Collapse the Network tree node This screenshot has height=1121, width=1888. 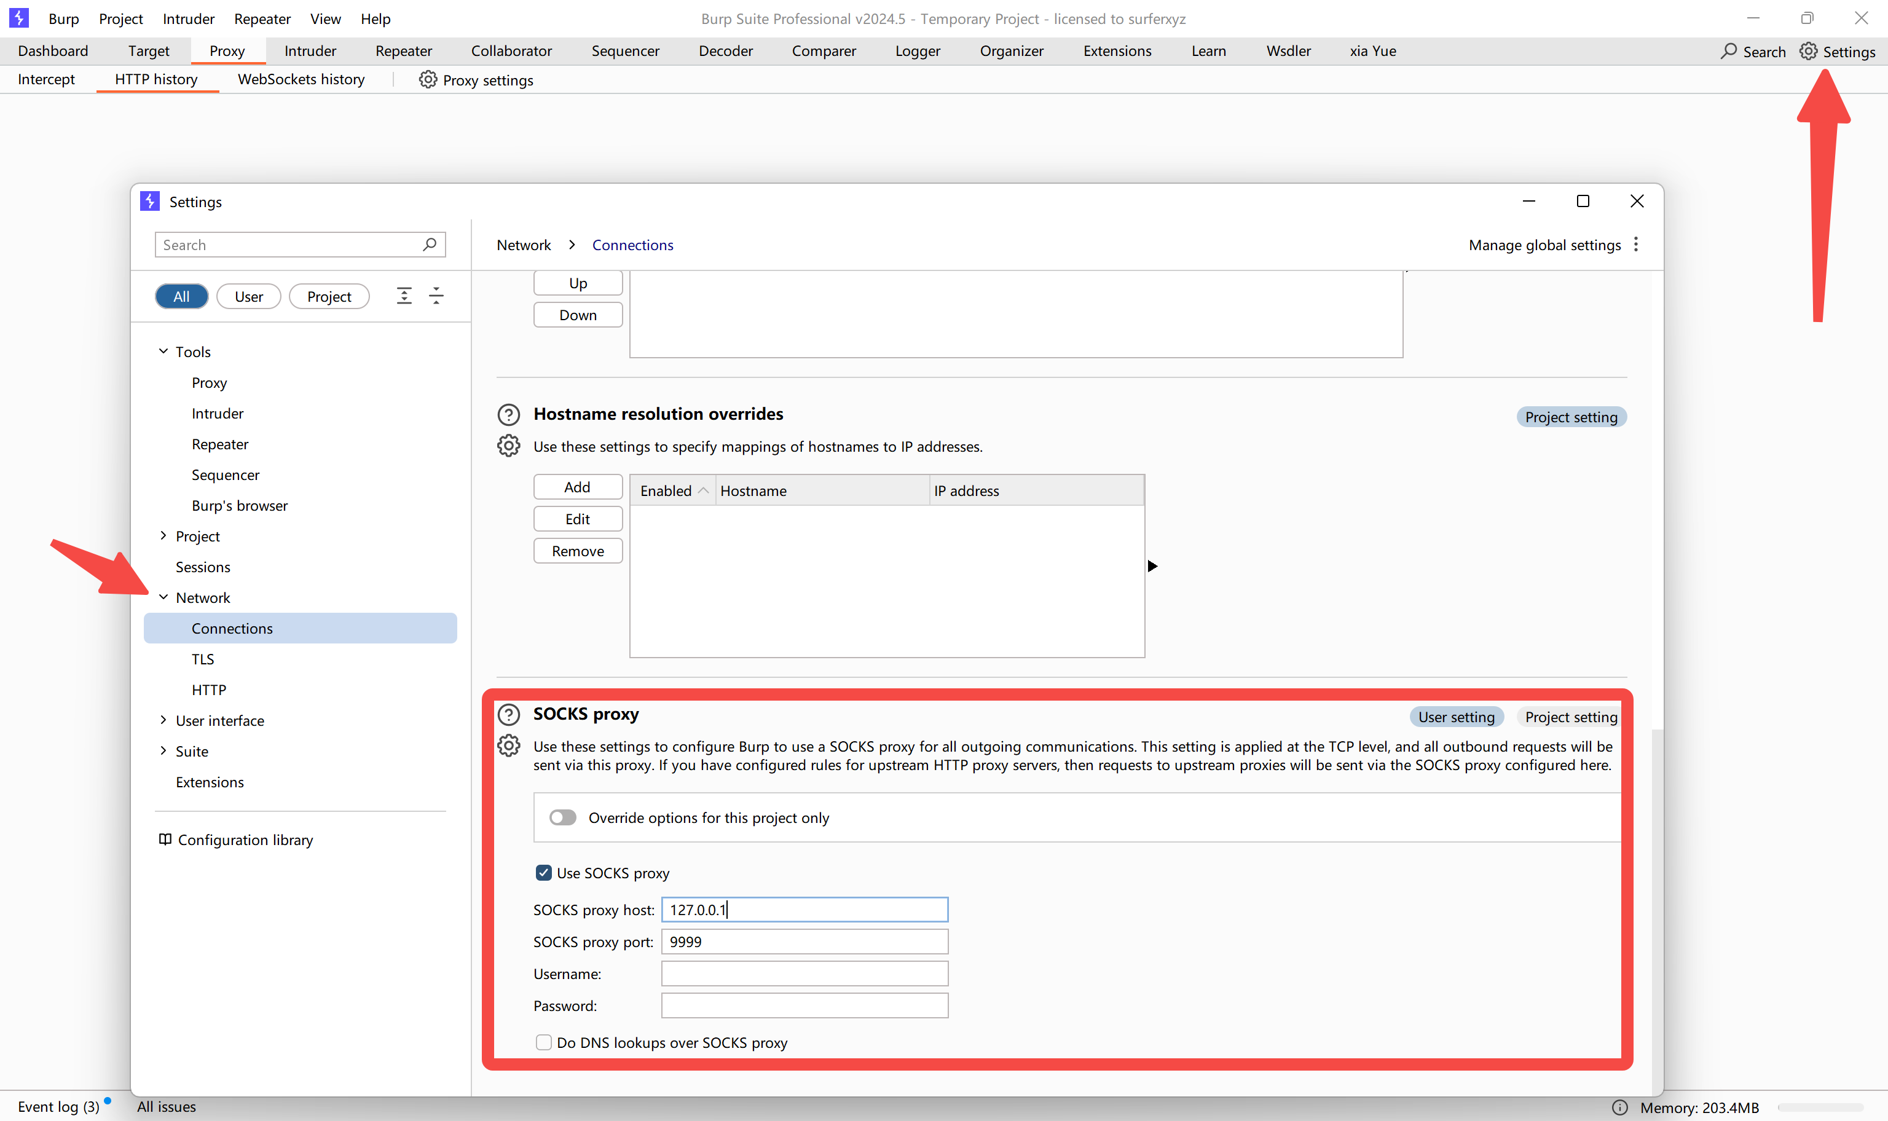click(163, 597)
